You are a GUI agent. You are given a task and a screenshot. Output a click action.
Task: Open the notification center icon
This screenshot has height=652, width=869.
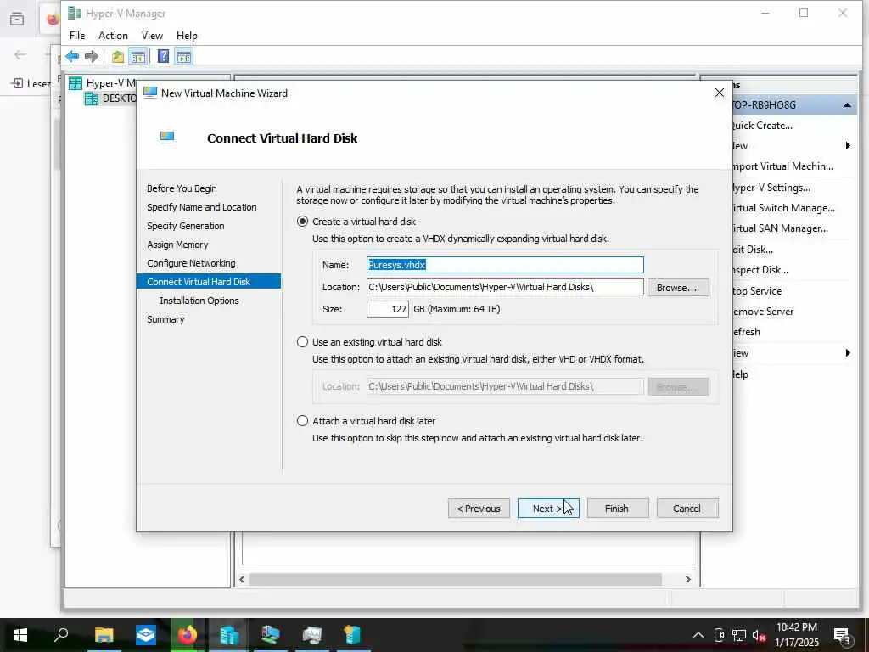[843, 637]
